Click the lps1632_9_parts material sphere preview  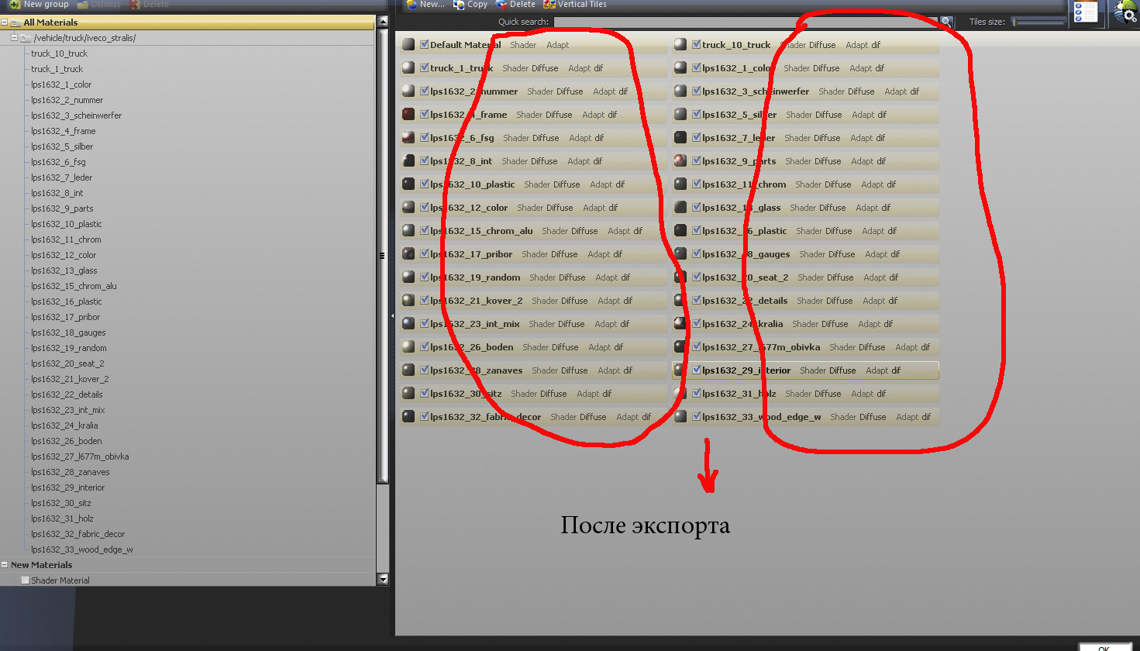[680, 161]
